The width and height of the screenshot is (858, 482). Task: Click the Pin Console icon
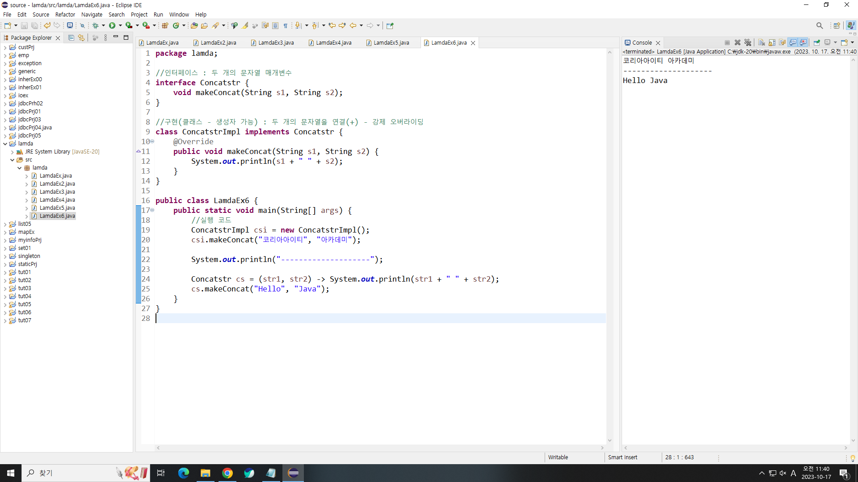[x=816, y=42]
